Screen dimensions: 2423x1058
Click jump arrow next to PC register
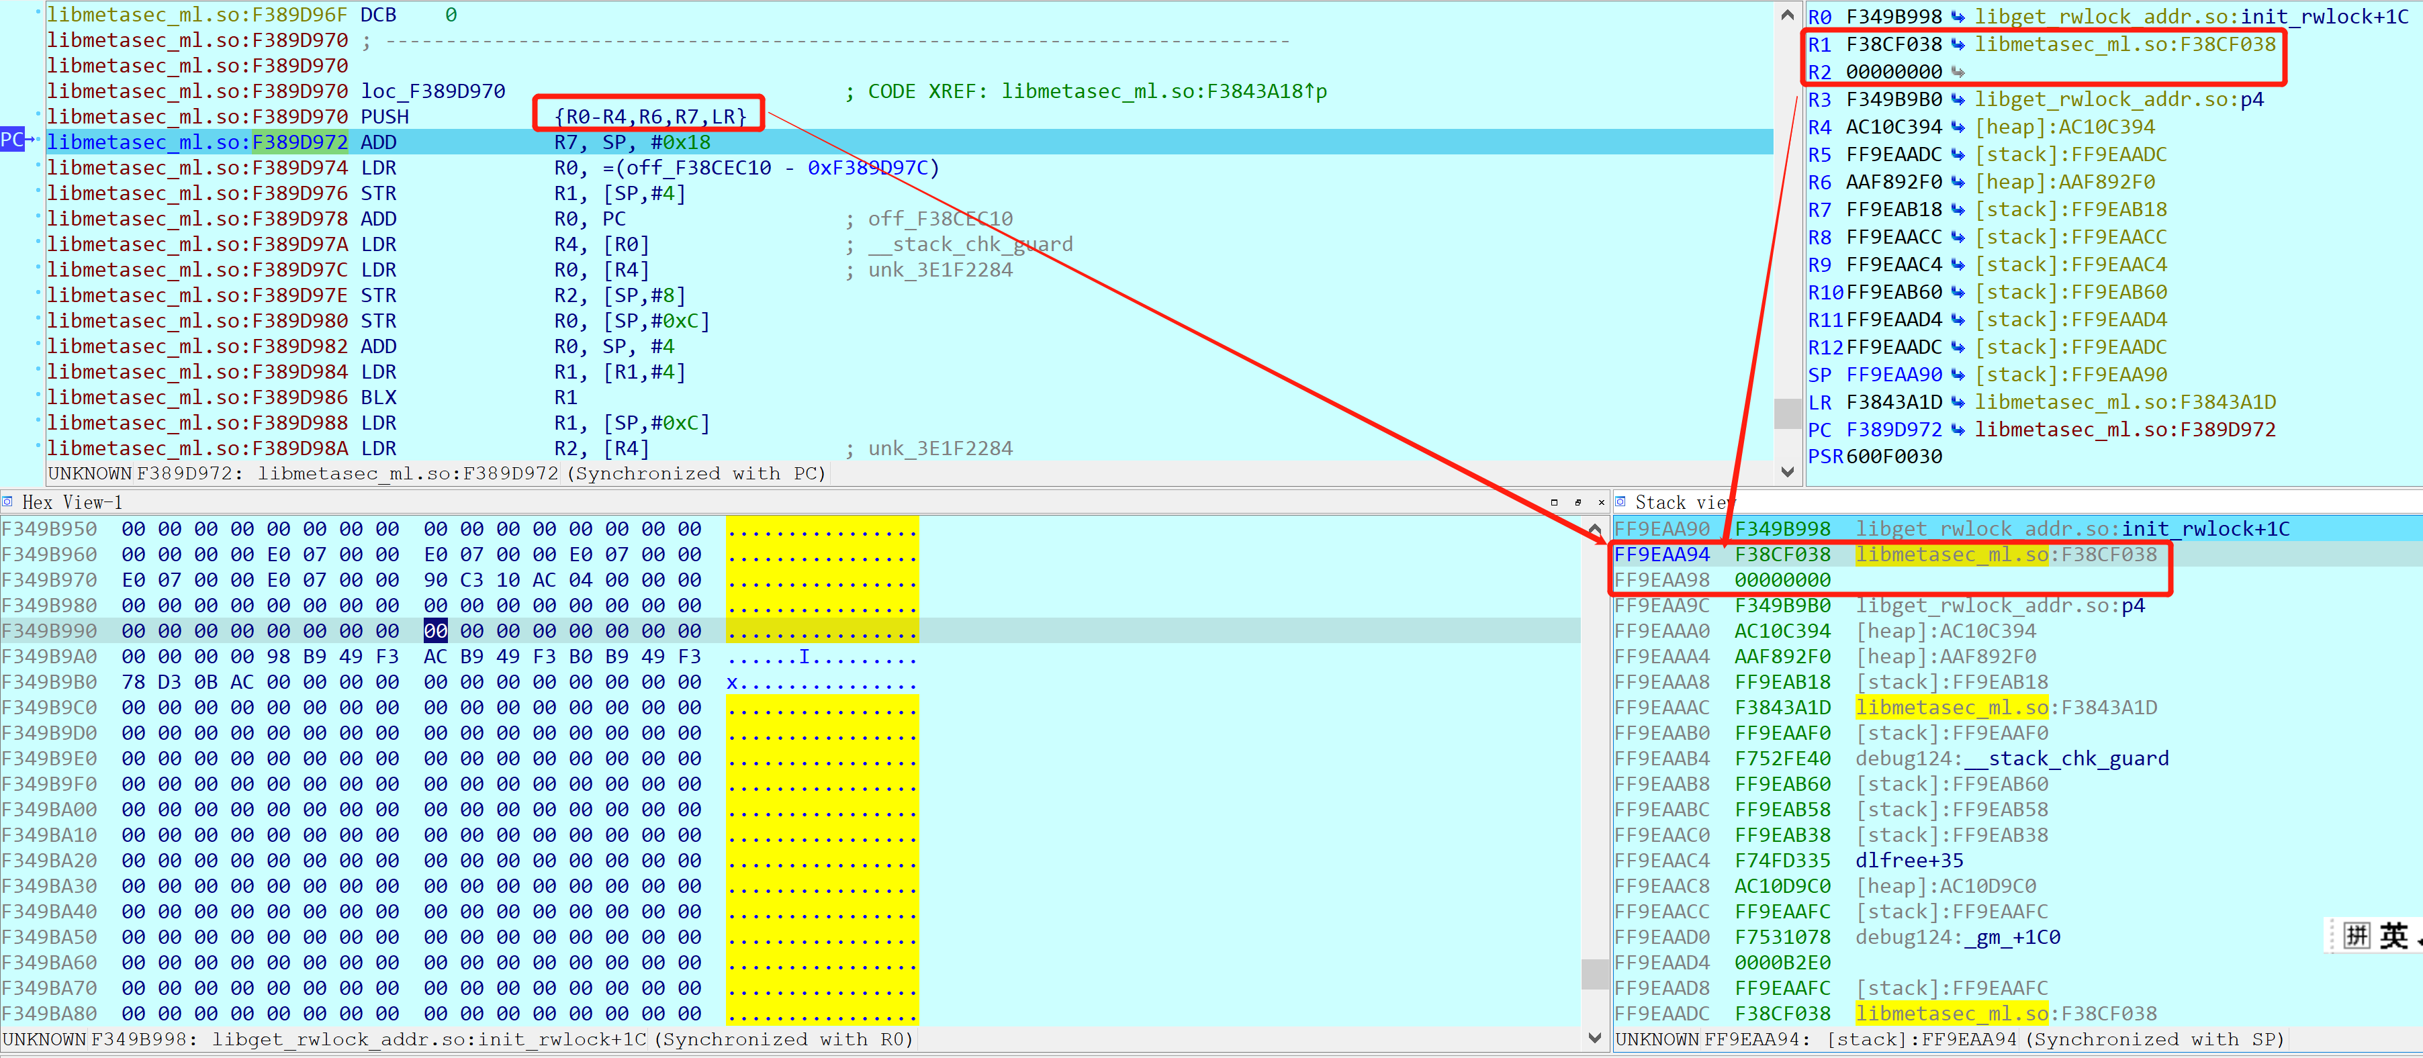click(1958, 430)
